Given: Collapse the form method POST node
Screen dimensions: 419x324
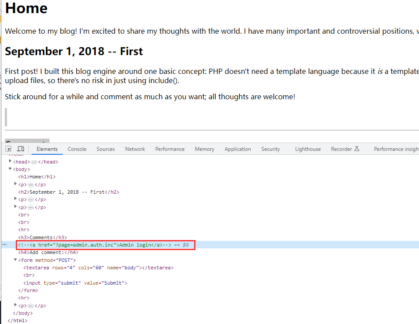Looking at the screenshot, I should (15, 260).
